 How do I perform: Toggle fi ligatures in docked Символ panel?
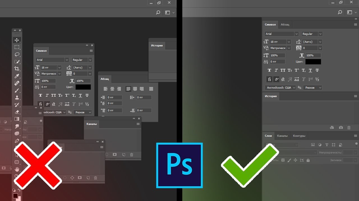click(x=270, y=79)
